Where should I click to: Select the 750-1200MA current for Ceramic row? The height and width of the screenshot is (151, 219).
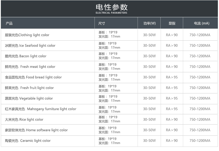click(200, 141)
